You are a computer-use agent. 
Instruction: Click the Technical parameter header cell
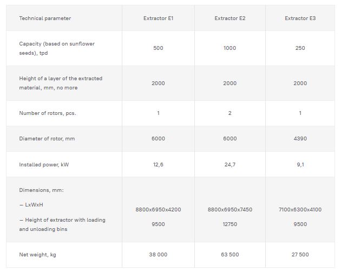(x=45, y=18)
